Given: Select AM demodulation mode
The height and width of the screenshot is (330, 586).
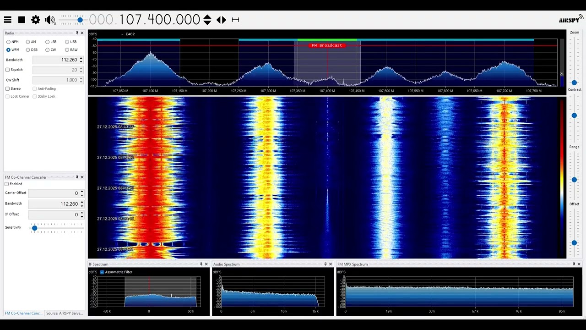Looking at the screenshot, I should point(31,42).
